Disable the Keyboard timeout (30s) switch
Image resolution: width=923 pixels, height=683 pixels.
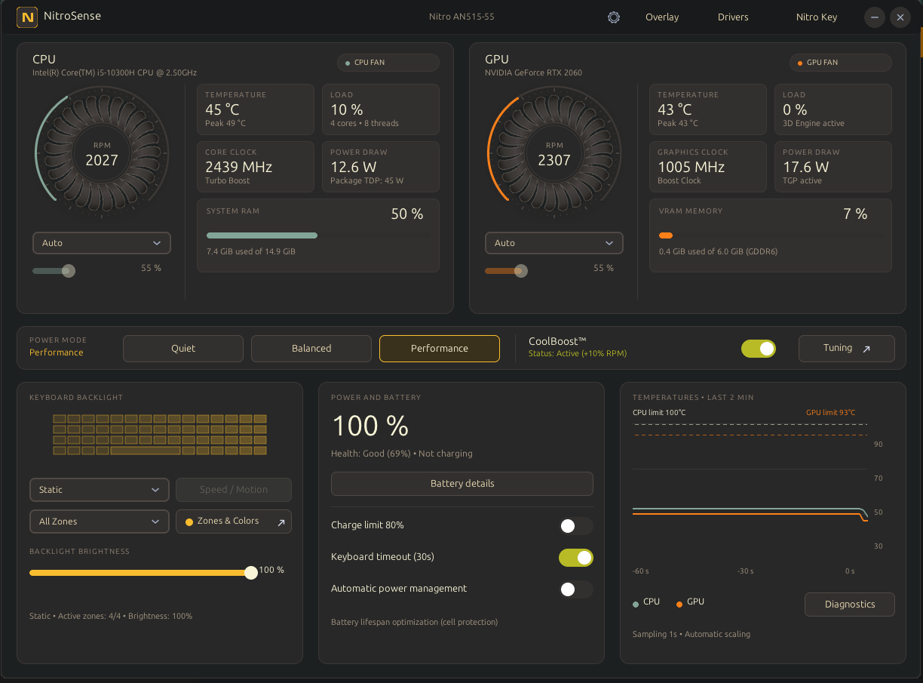[x=576, y=558]
